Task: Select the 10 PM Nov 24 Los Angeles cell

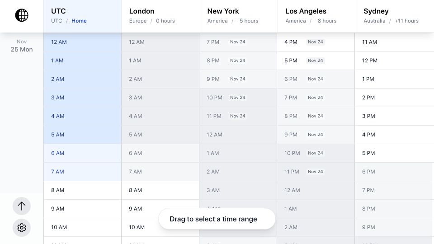Action: point(316,153)
